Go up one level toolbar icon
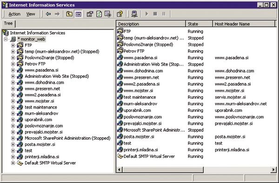Image resolution: width=279 pixels, height=183 pixels. tap(69, 14)
